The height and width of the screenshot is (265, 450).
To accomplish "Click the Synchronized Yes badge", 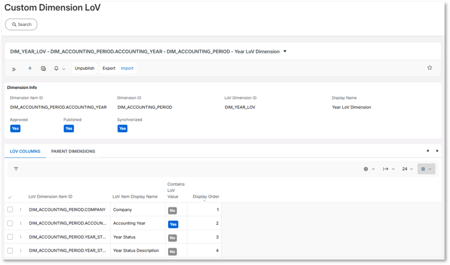I will [x=122, y=129].
